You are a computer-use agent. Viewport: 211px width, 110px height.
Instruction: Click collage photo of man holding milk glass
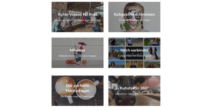point(152,53)
